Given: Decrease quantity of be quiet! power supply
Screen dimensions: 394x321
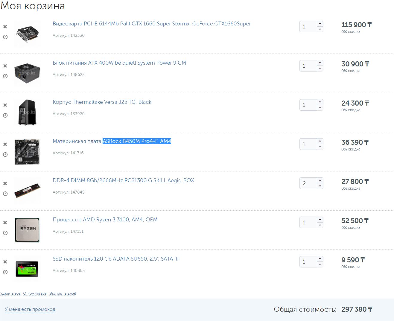Looking at the screenshot, I should click(x=320, y=69).
